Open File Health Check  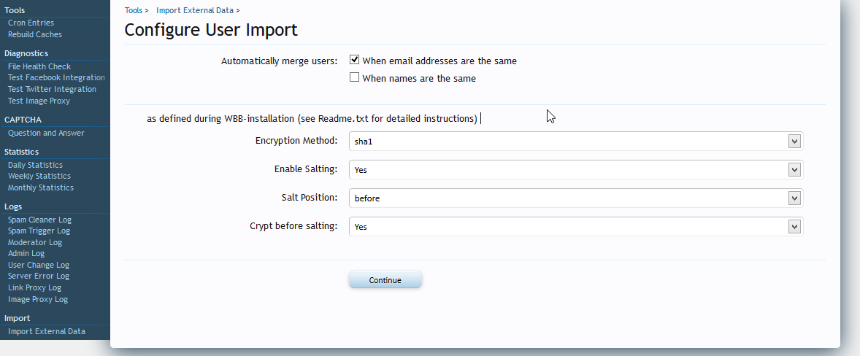39,66
